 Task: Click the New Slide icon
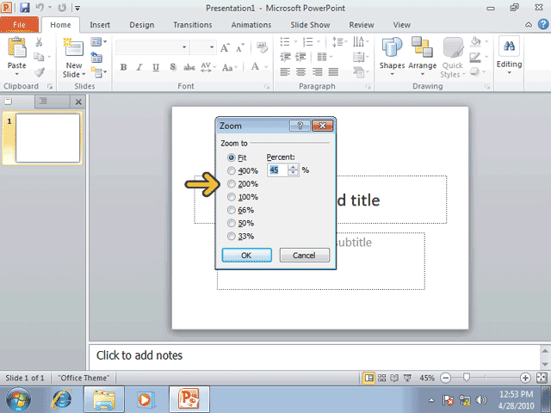73,46
